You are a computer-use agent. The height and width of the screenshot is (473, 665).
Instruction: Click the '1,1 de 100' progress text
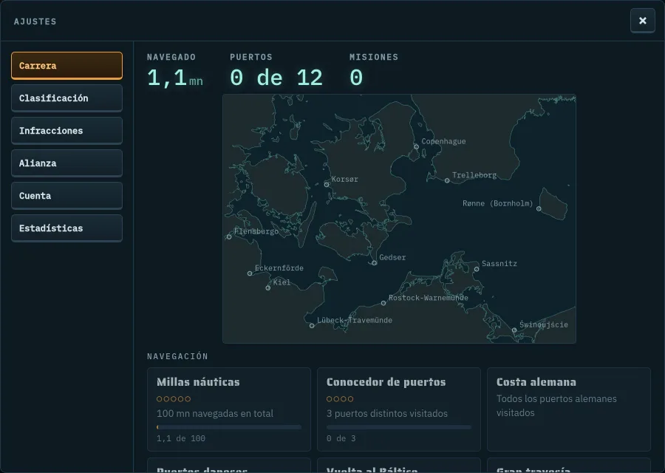[181, 438]
